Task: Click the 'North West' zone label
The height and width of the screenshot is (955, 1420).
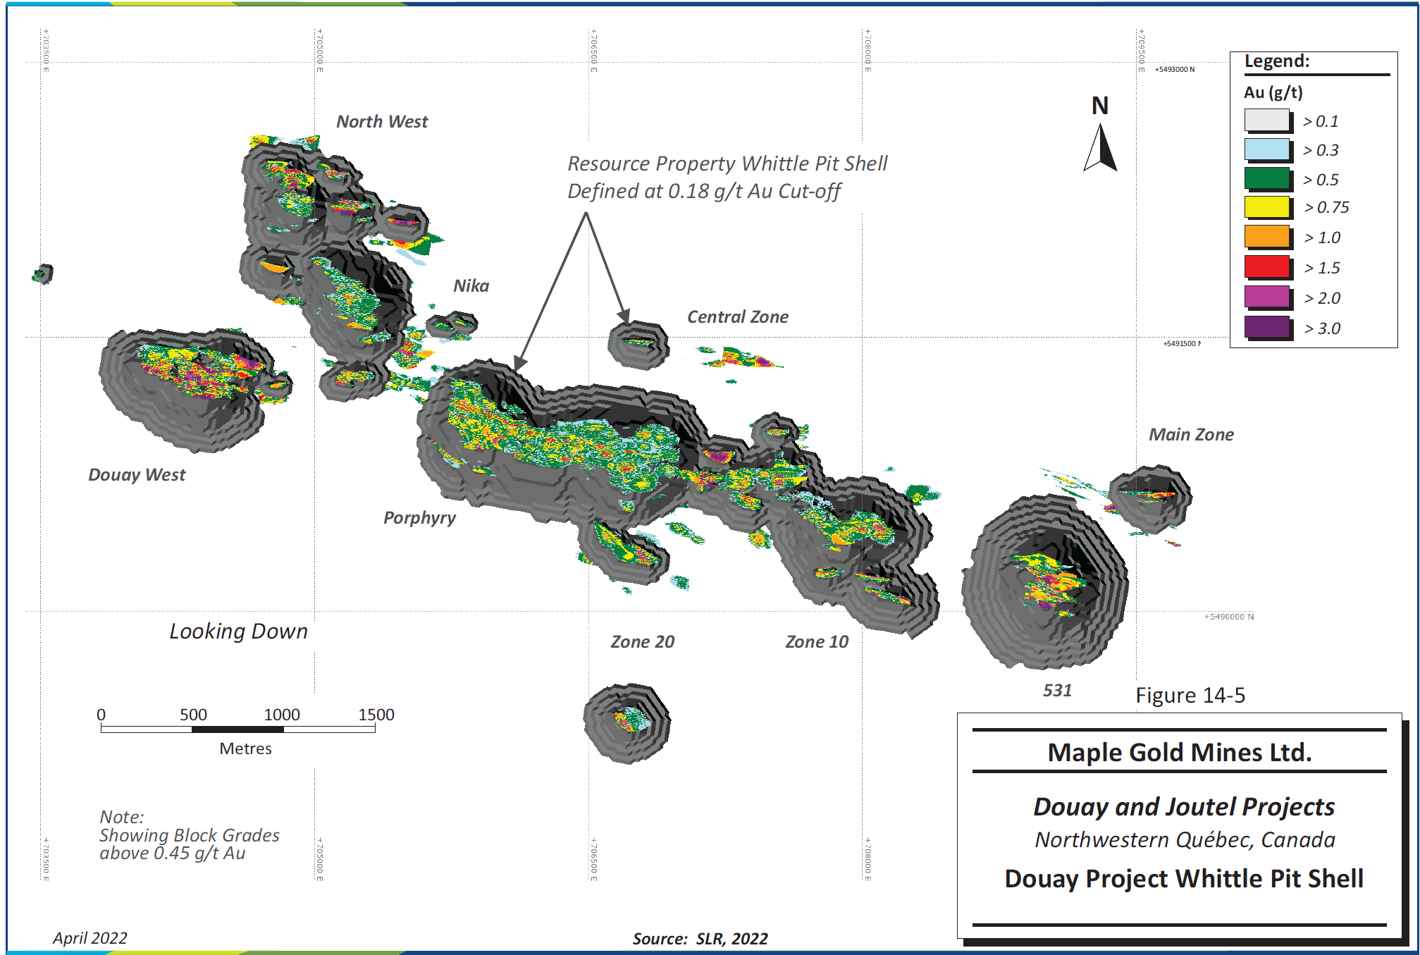Action: (382, 122)
